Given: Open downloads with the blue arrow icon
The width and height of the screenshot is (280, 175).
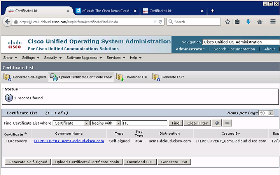Looking at the screenshot, I should tap(248, 22).
